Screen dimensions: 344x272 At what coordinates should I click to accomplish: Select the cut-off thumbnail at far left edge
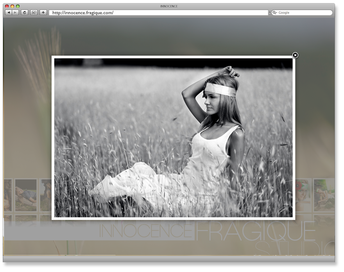(x=8, y=195)
